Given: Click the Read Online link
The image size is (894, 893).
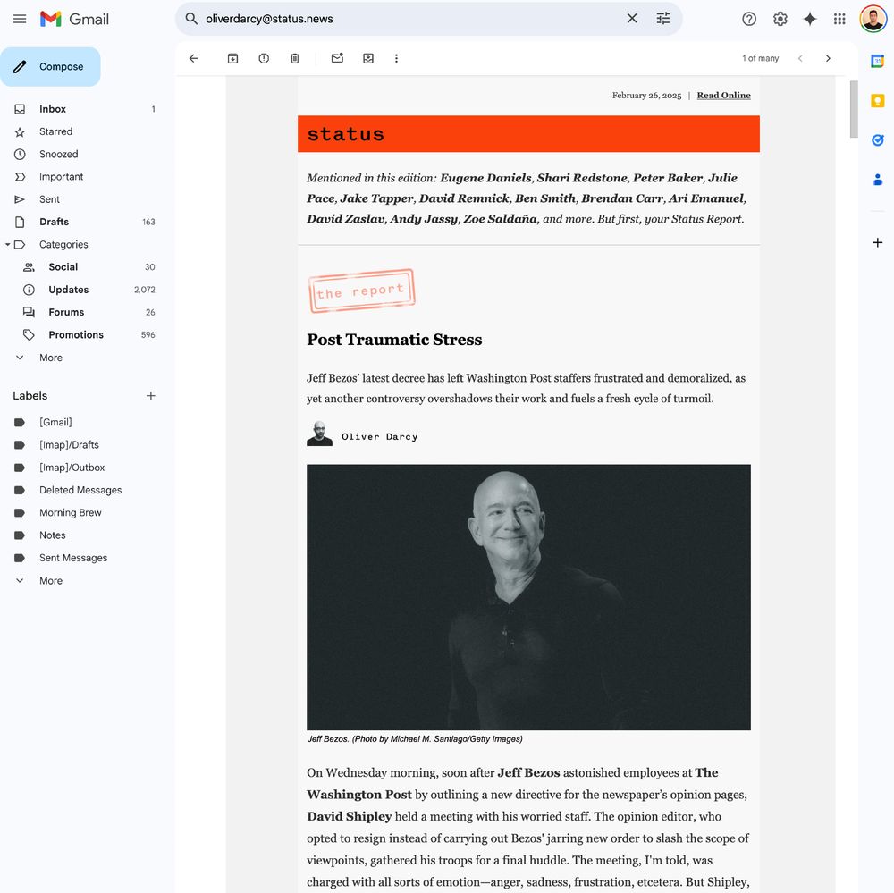Looking at the screenshot, I should coord(723,96).
